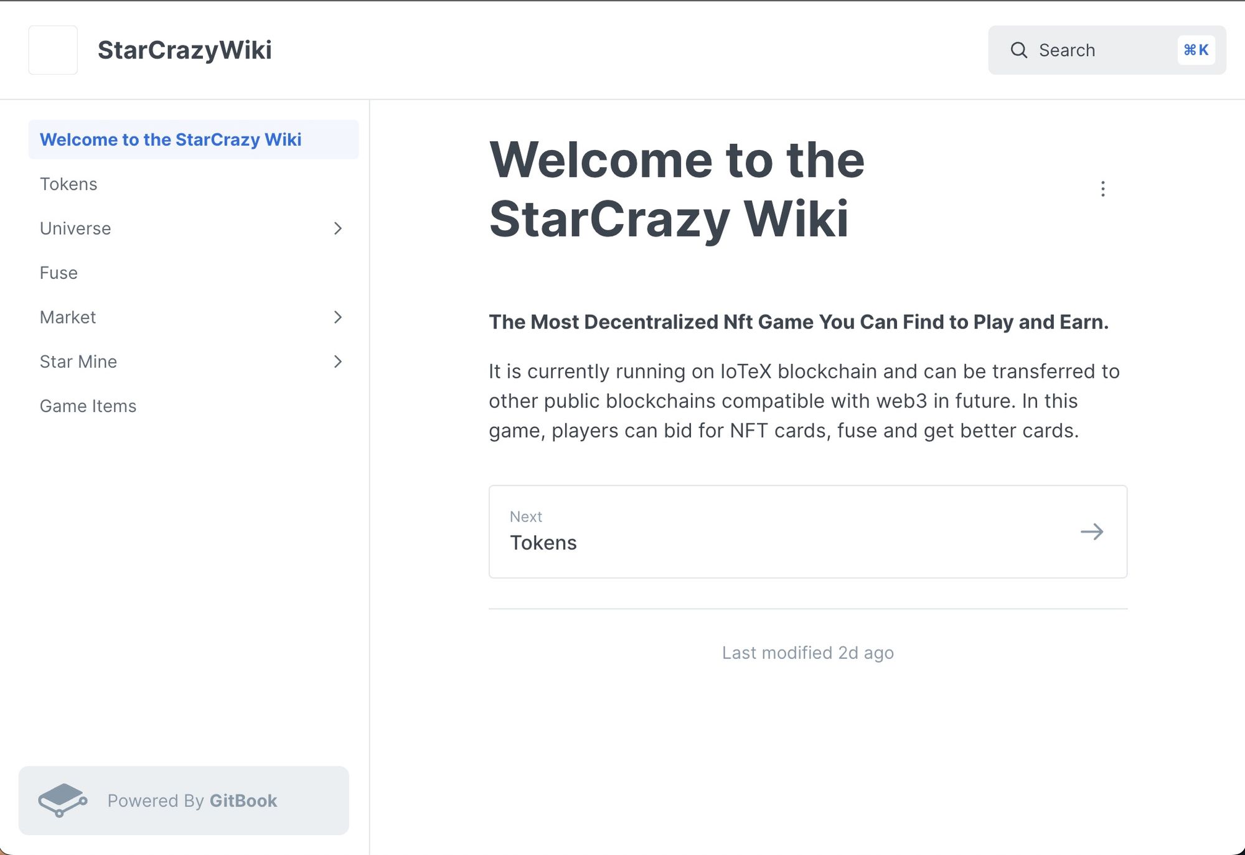Select Welcome to the StarCrazy Wiki in the sidebar
Image resolution: width=1245 pixels, height=855 pixels.
click(x=194, y=139)
